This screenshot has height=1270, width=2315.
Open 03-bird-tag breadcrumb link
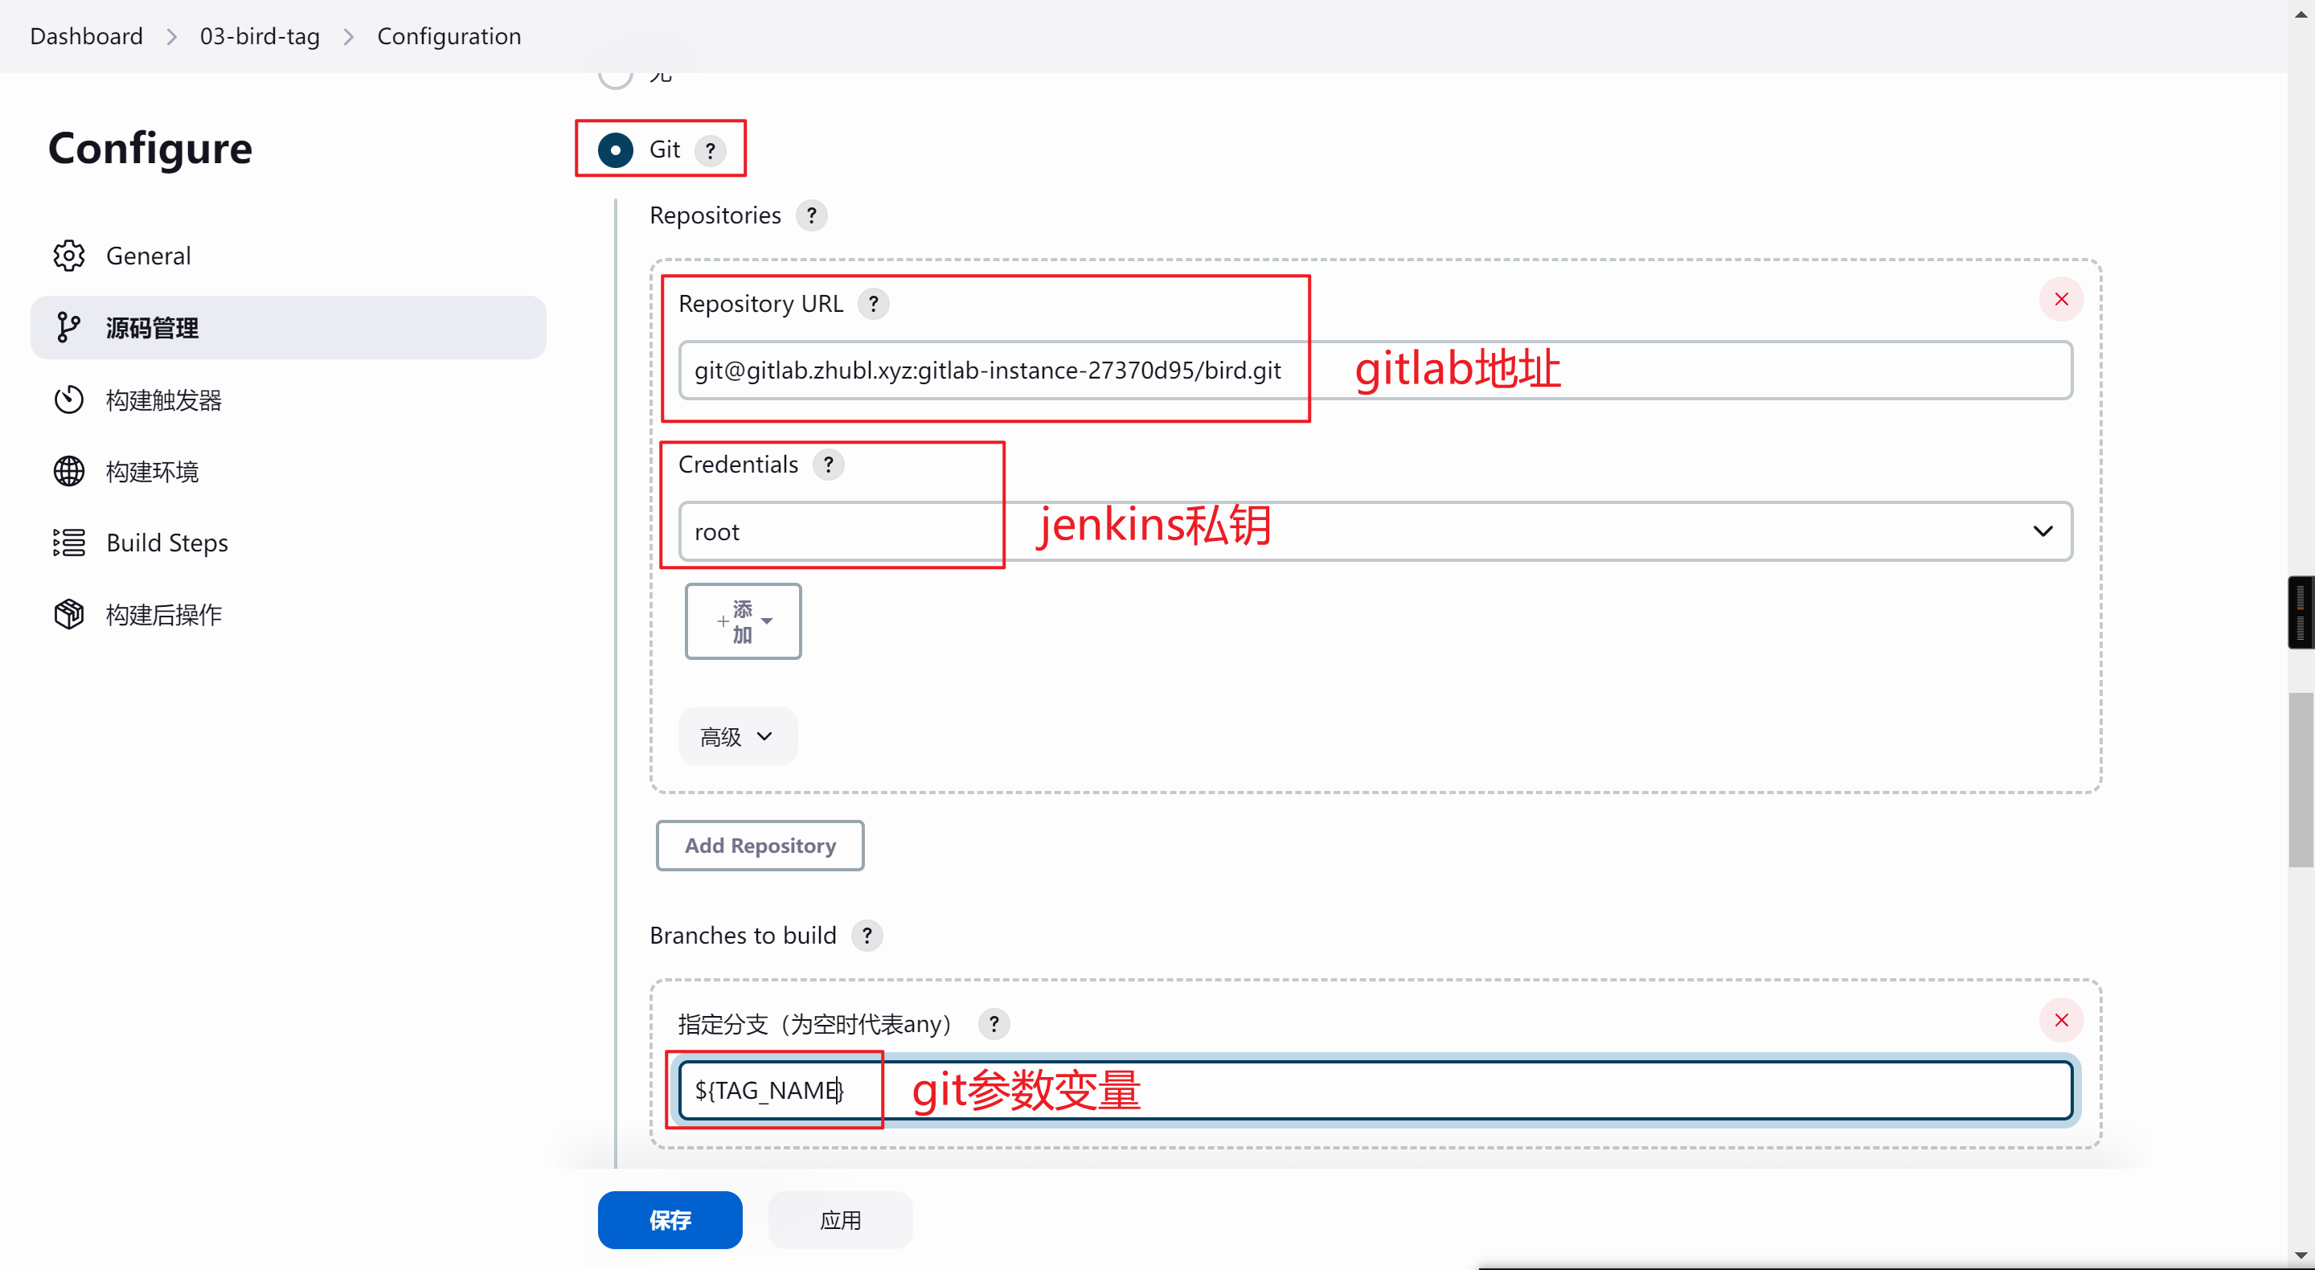260,36
